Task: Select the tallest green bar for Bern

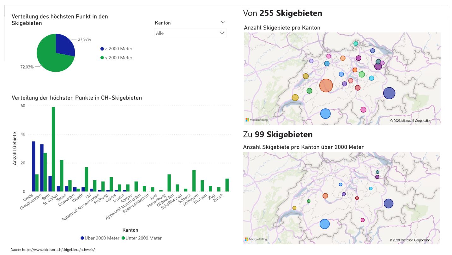Action: point(53,149)
